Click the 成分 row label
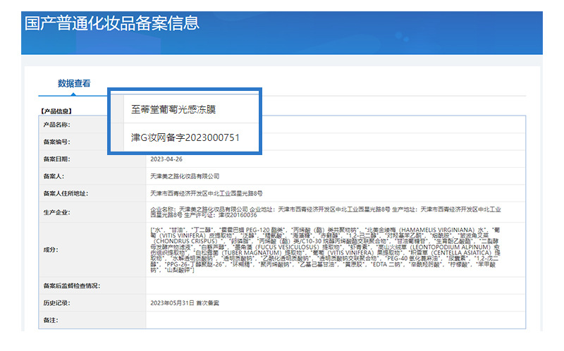The height and width of the screenshot is (351, 564). (51, 250)
